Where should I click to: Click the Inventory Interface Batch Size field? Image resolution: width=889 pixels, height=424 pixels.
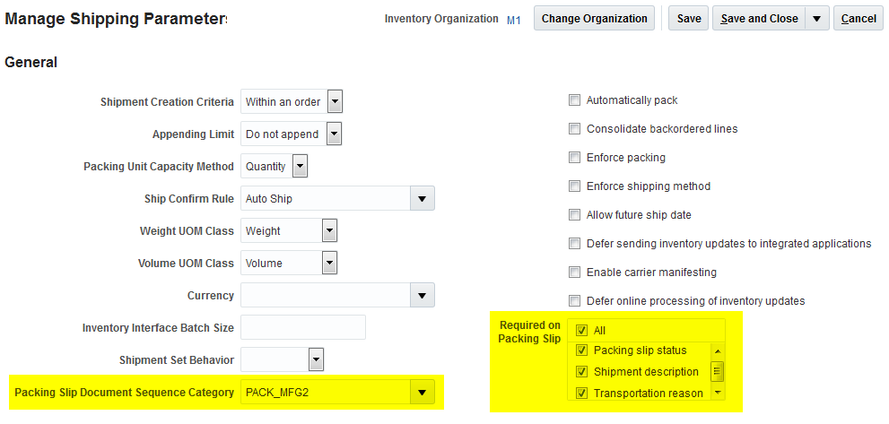click(x=303, y=327)
